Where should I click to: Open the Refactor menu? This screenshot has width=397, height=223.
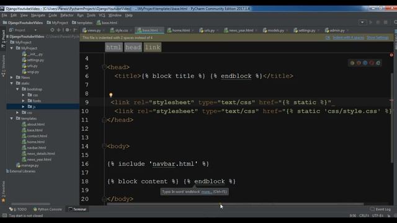coord(67,15)
